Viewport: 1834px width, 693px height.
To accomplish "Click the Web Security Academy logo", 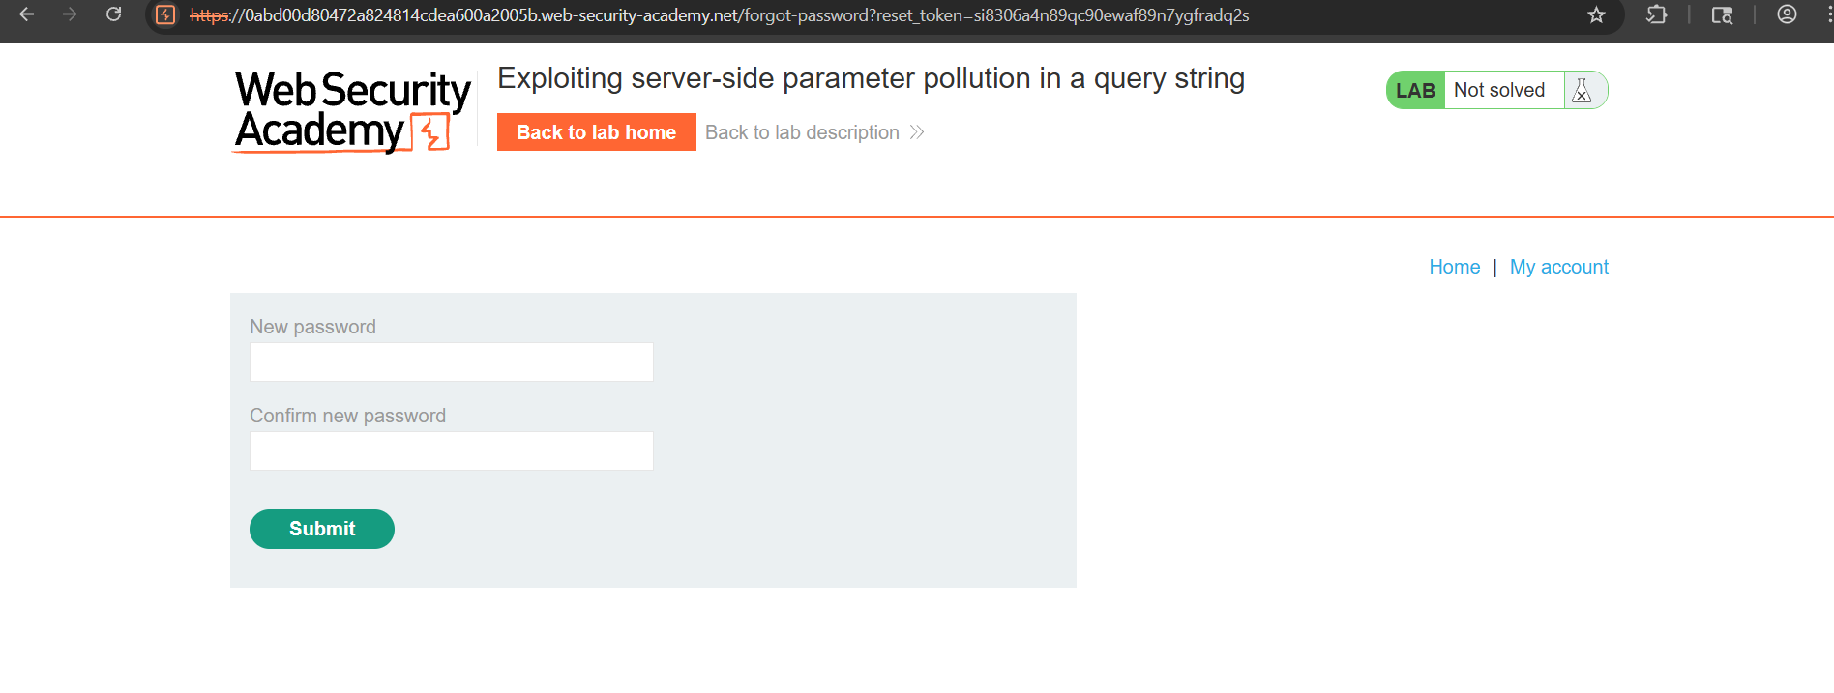I will pyautogui.click(x=352, y=111).
